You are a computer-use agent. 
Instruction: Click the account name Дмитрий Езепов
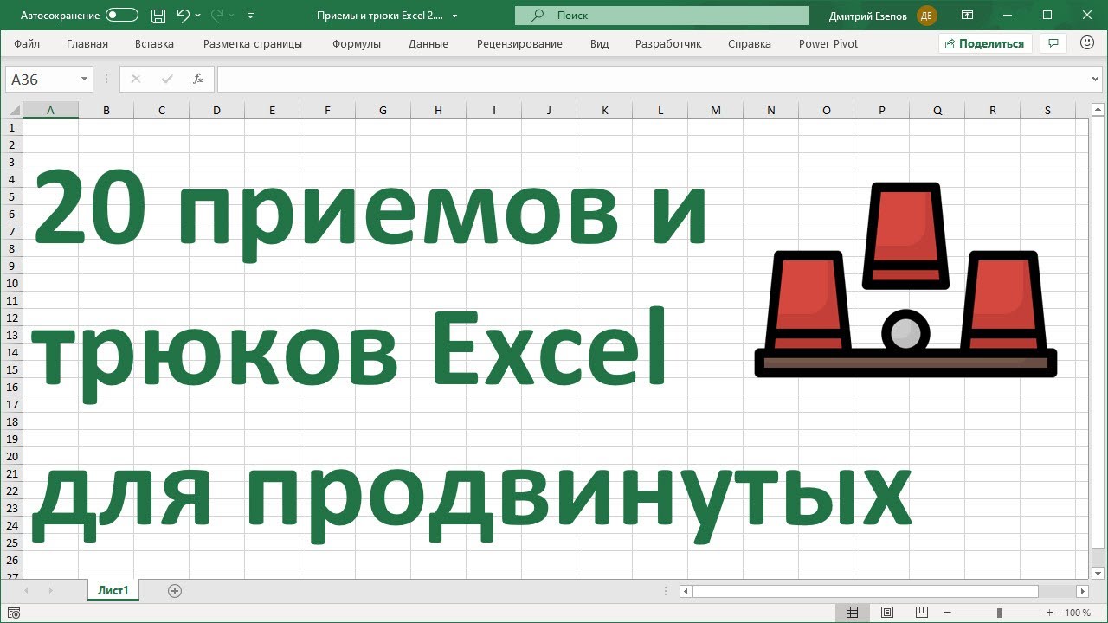[867, 16]
